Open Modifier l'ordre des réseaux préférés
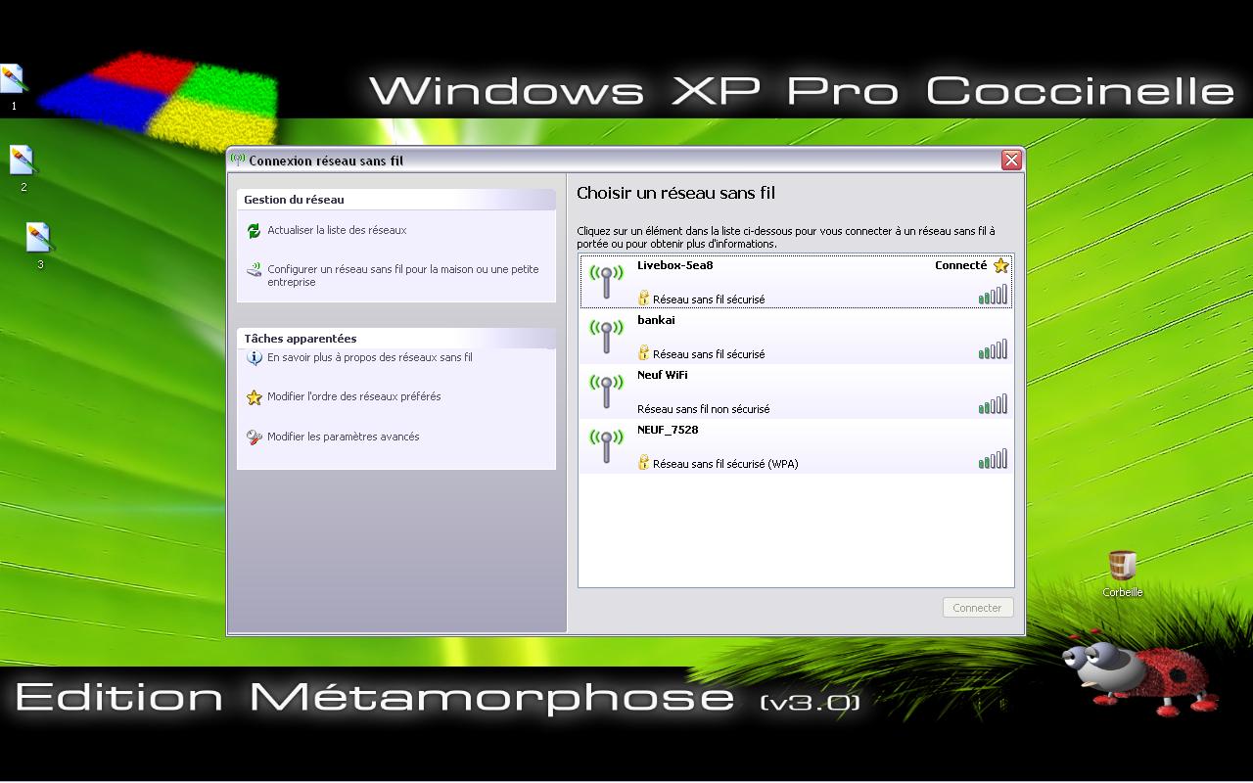1253x783 pixels. pyautogui.click(x=354, y=397)
